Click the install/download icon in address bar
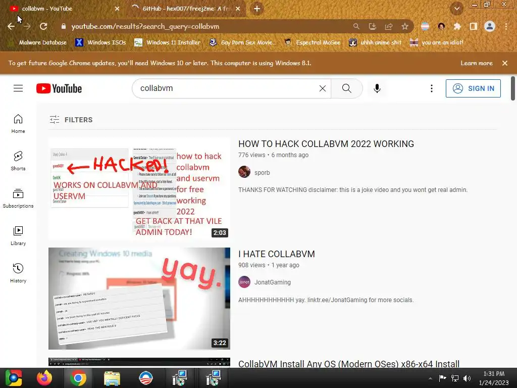 tap(373, 26)
